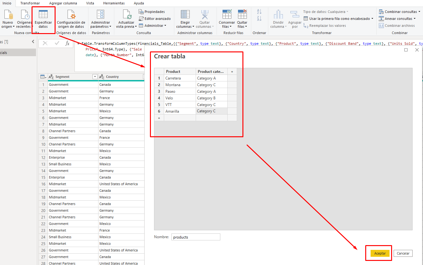Open the Segment column filter dropdown
This screenshot has height=265, width=423.
95,77
